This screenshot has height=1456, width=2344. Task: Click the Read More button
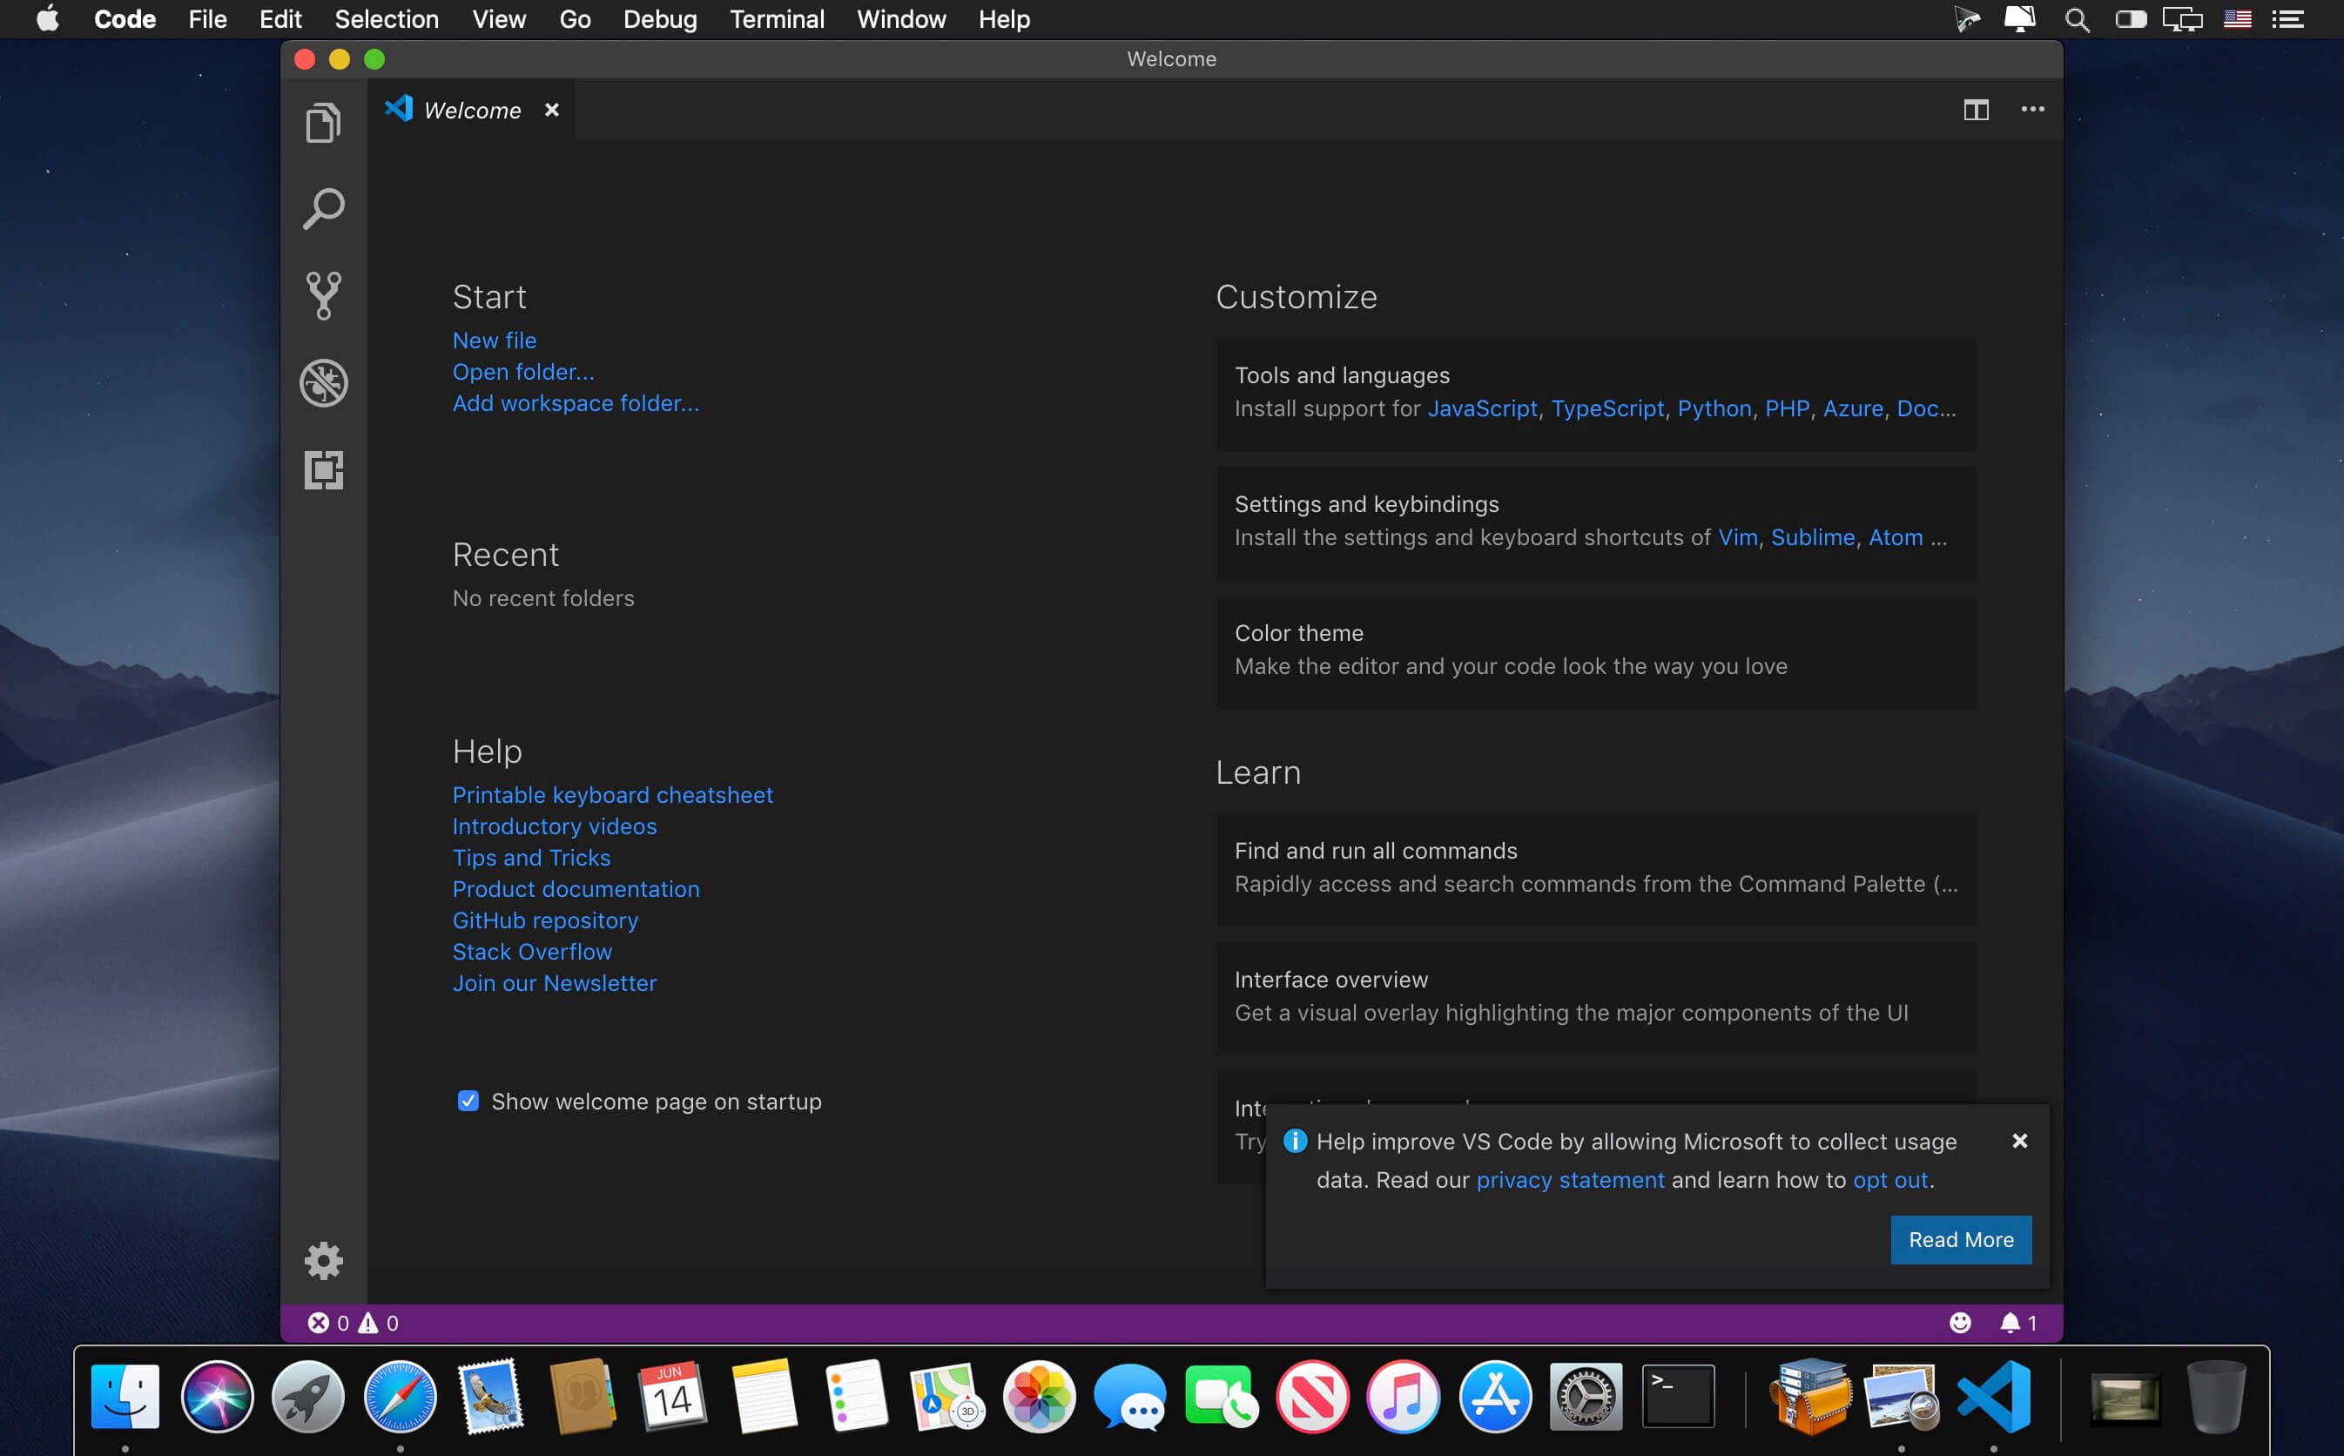coord(1960,1239)
